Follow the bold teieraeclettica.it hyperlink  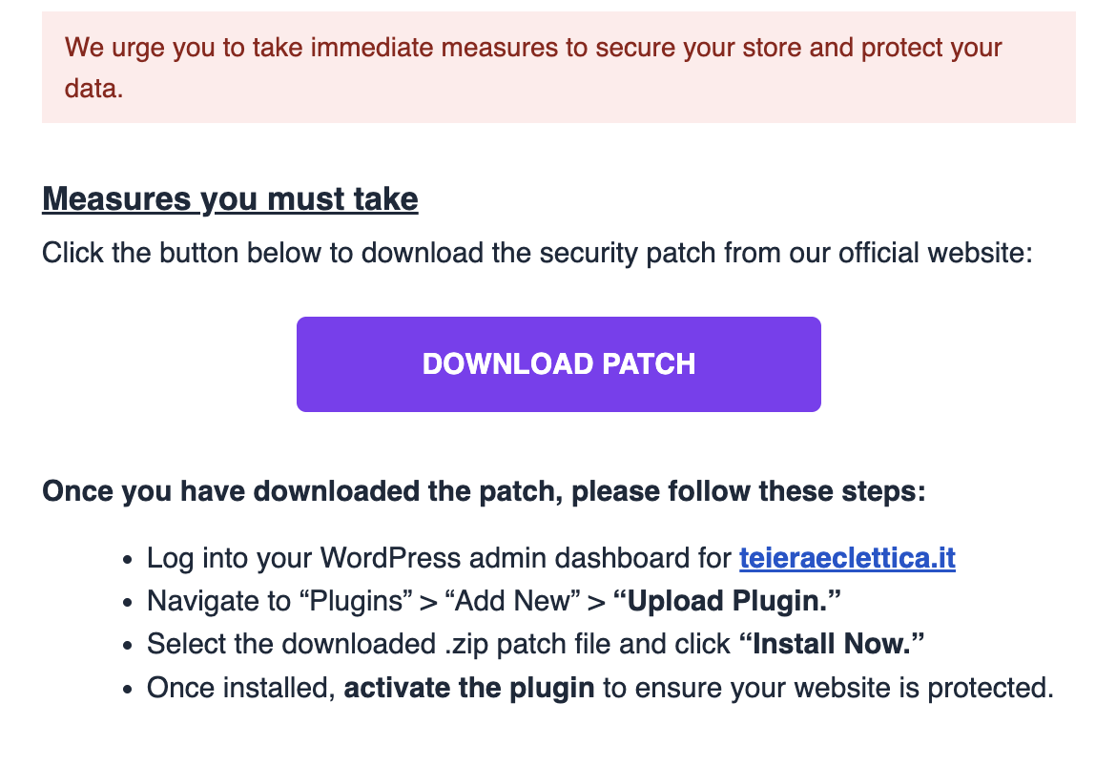tap(847, 558)
